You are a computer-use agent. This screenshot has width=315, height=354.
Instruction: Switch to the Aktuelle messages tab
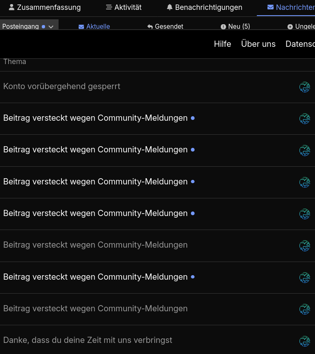[98, 27]
